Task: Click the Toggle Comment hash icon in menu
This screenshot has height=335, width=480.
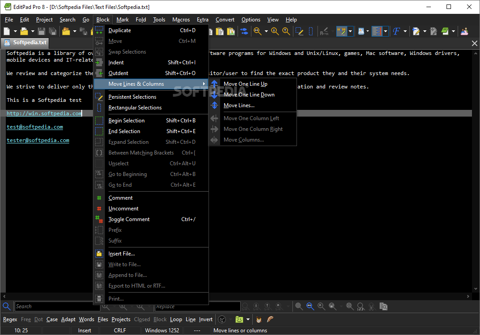Action: (99, 219)
